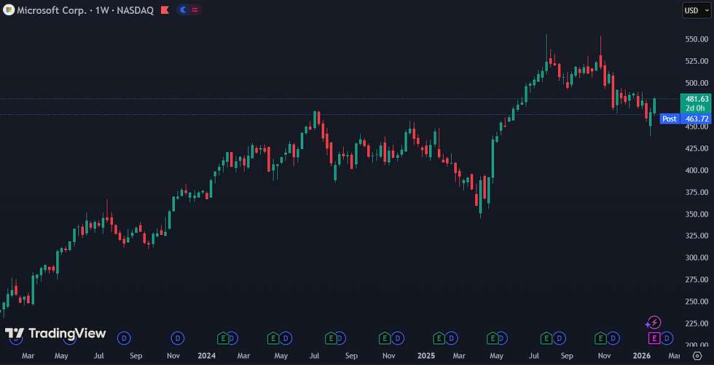Viewport: 714px width, 365px height.
Task: Click the 500.00 price axis label
Action: pyautogui.click(x=697, y=83)
